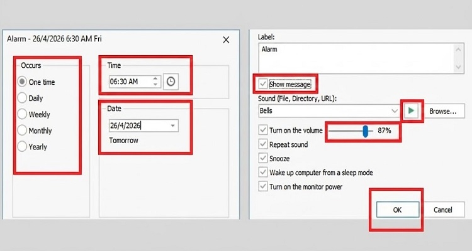The width and height of the screenshot is (472, 251).
Task: Increase time with the up spinner arrow
Action: pos(155,78)
